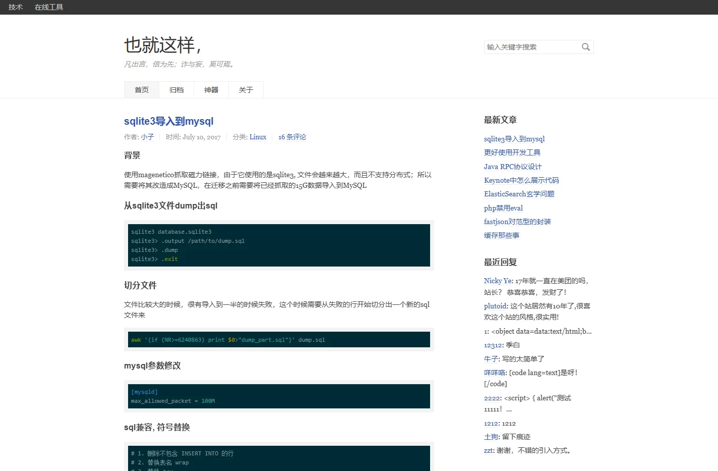Click author link 小子
This screenshot has width=718, height=471.
point(147,137)
